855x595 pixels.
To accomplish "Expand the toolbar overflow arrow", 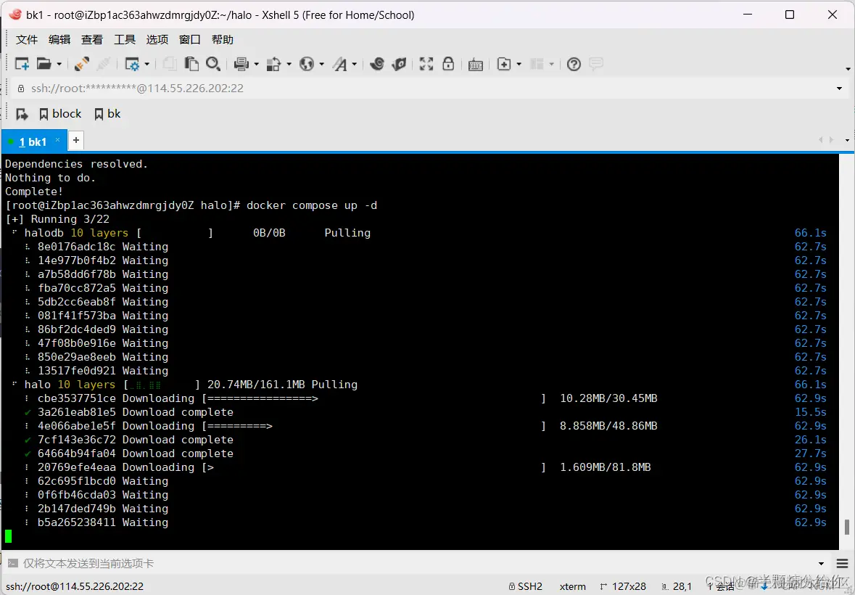I will coord(848,69).
